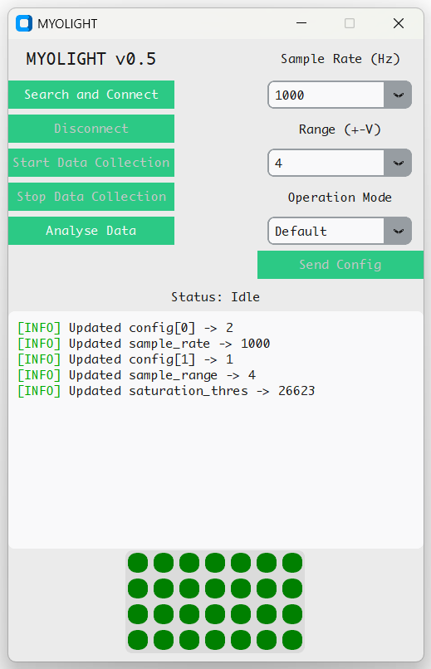The image size is (431, 669).
Task: Click sixth green LED in second row
Action: (x=267, y=588)
